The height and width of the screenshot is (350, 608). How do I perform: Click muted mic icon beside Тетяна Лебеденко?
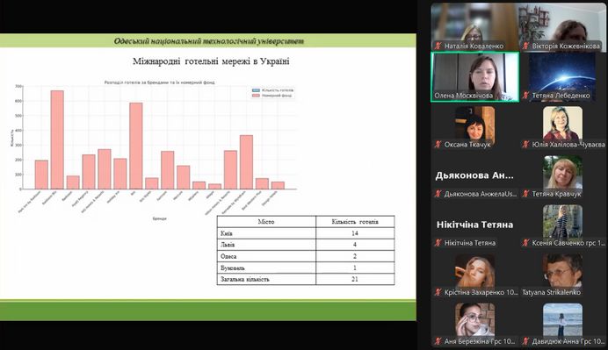click(x=525, y=96)
